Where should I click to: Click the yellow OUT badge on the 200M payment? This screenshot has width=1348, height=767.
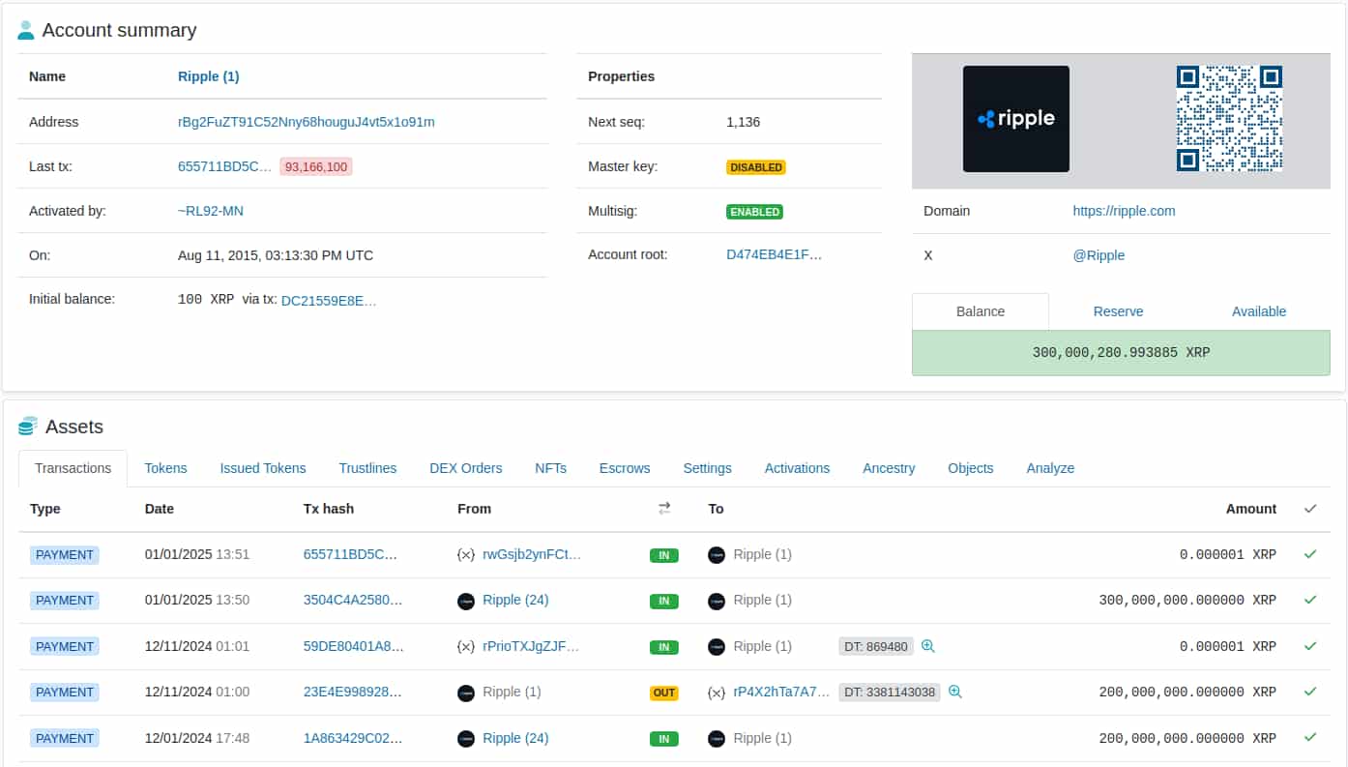[663, 693]
